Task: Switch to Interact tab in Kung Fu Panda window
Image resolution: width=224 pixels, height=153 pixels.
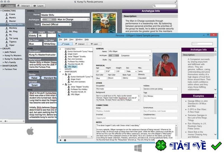Action: tap(24, 6)
